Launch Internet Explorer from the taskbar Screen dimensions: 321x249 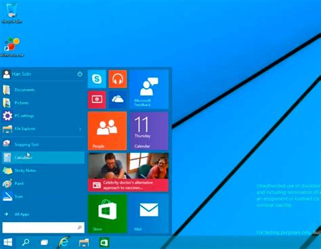coord(64,242)
